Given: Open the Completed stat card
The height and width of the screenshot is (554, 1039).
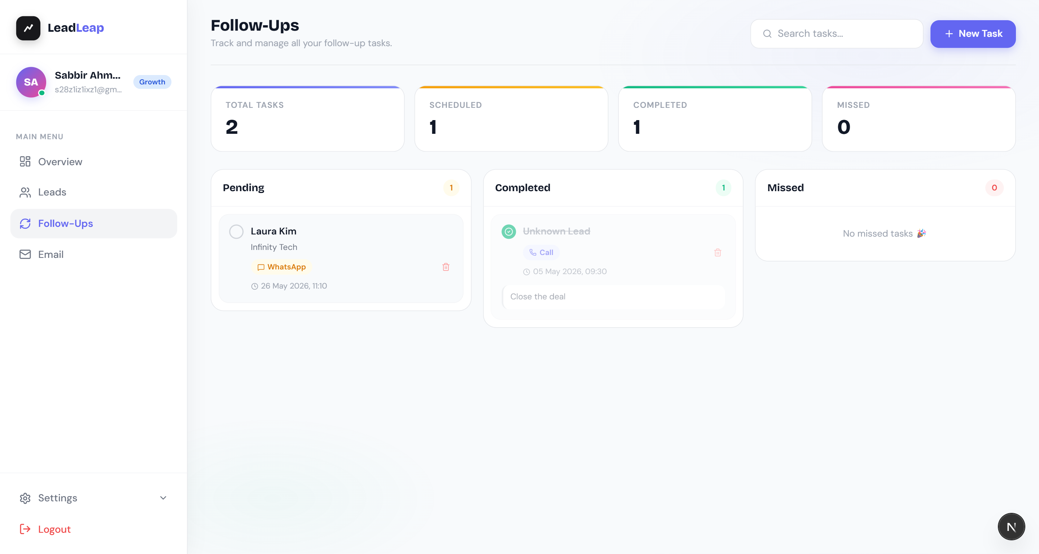Looking at the screenshot, I should point(715,119).
